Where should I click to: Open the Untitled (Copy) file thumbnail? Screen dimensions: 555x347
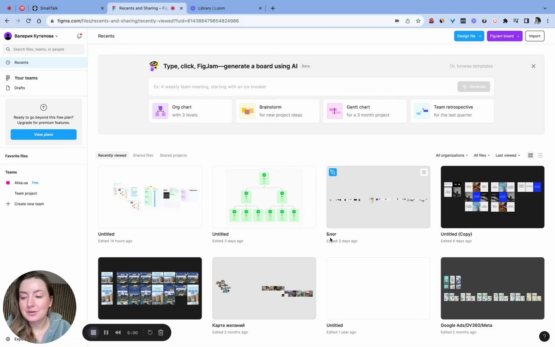click(493, 197)
